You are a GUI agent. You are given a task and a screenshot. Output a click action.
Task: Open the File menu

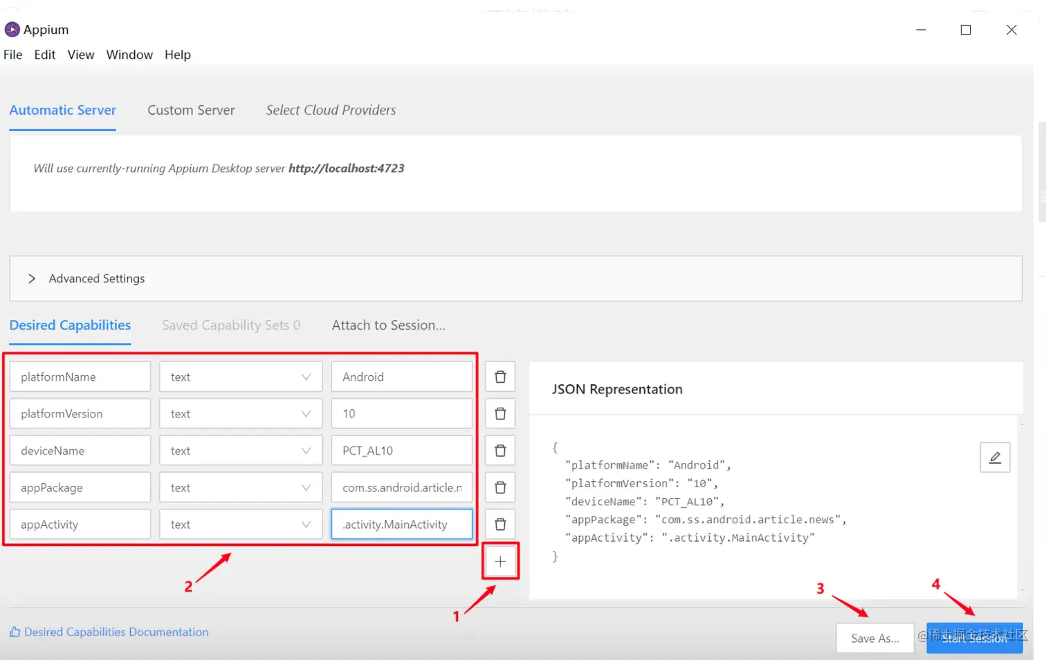13,55
